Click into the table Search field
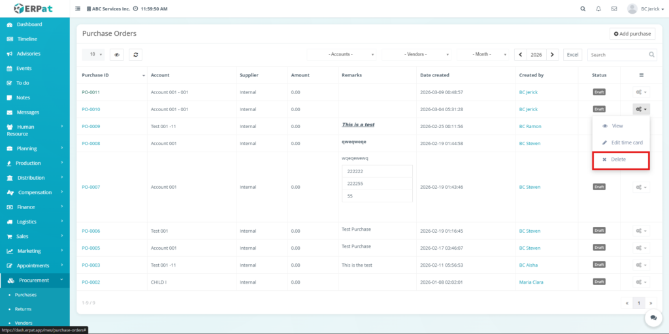This screenshot has width=669, height=334. pos(617,55)
